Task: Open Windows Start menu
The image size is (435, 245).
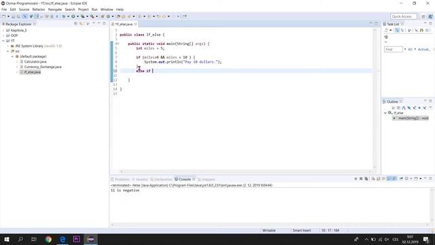Action: click(x=7, y=239)
